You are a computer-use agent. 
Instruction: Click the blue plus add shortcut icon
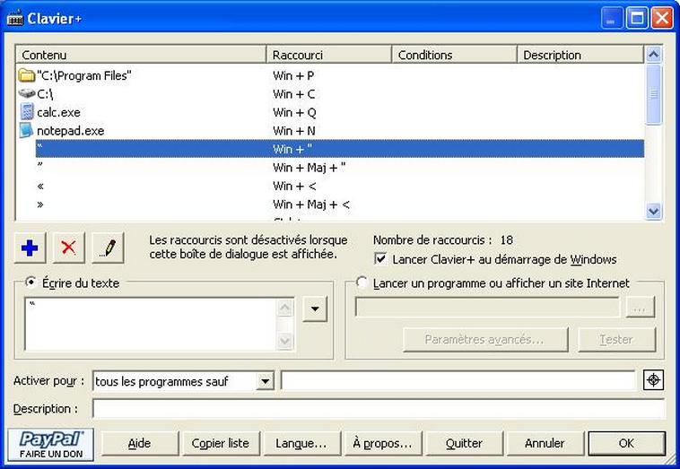[31, 248]
